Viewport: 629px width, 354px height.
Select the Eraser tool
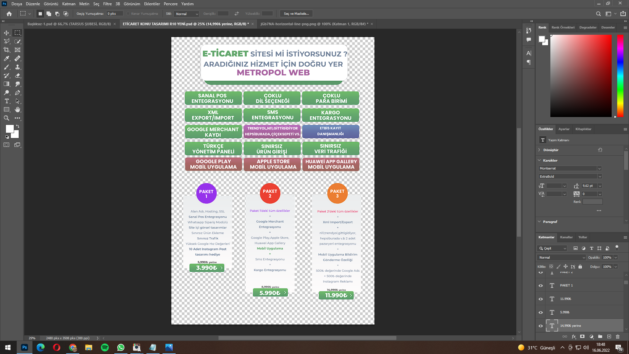[x=17, y=75]
